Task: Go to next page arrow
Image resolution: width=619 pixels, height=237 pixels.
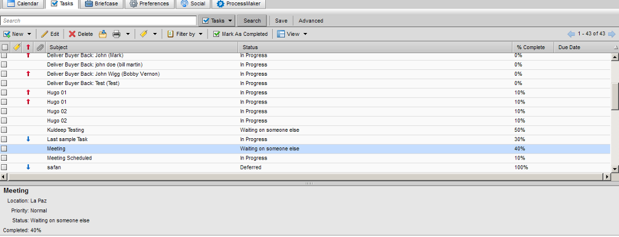Action: (x=611, y=34)
